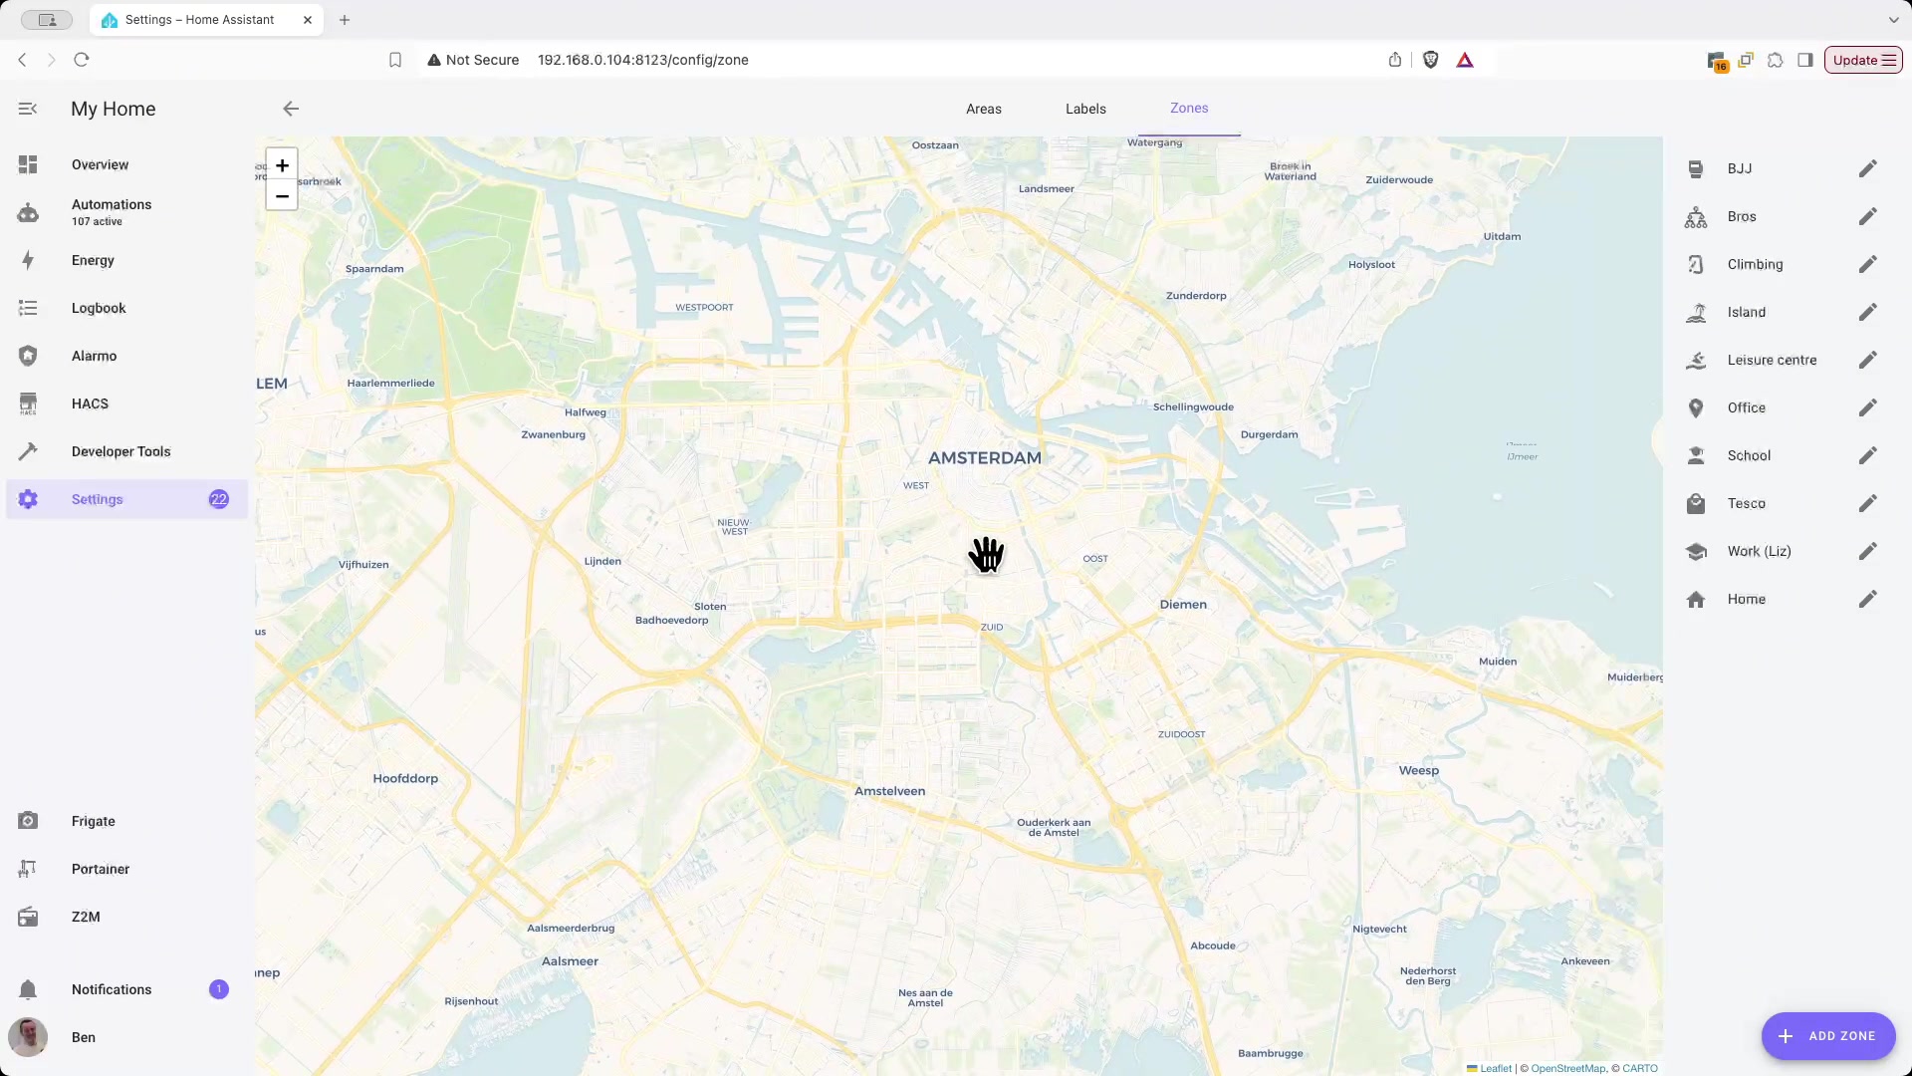Viewport: 1912px width, 1076px height.
Task: Zoom out on the map
Action: [x=282, y=196]
